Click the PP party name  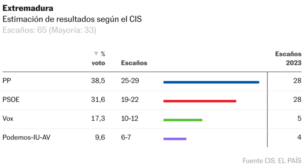pos(7,81)
